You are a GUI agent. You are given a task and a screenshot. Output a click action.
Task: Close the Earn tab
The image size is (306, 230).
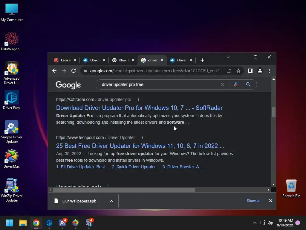(75, 60)
